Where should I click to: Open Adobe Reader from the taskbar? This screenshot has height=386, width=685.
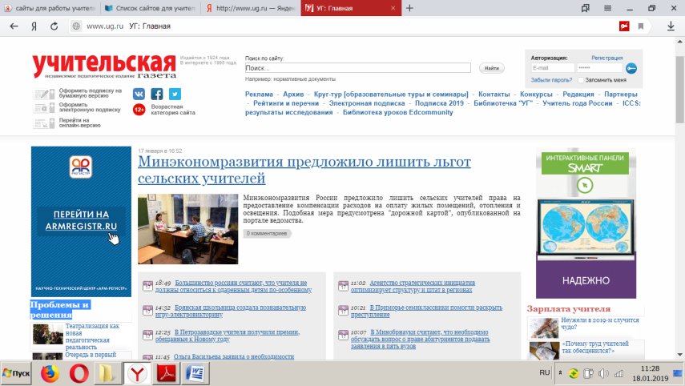point(166,374)
